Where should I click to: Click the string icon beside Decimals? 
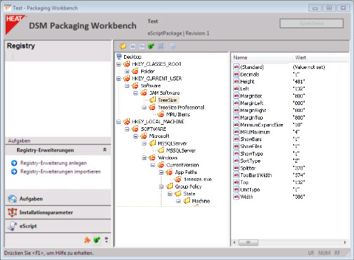pos(236,74)
